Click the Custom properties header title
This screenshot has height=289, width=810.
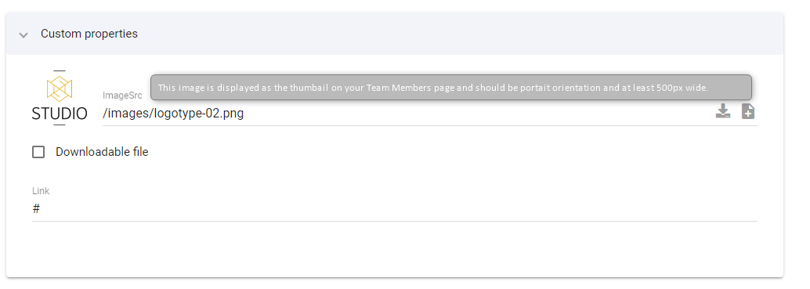[89, 34]
